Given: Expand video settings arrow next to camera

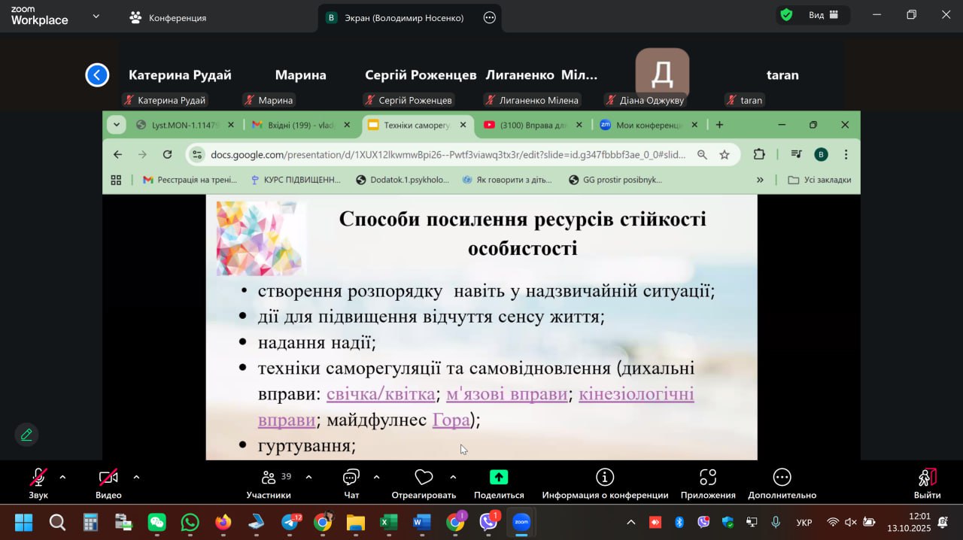Looking at the screenshot, I should click(136, 477).
